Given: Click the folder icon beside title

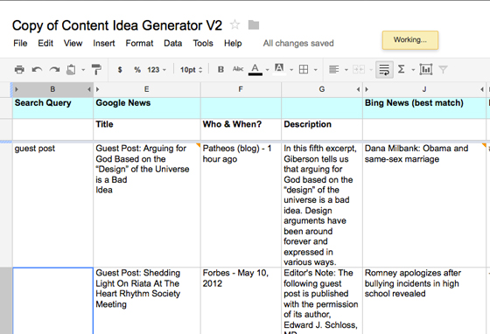Looking at the screenshot, I should click(x=254, y=24).
